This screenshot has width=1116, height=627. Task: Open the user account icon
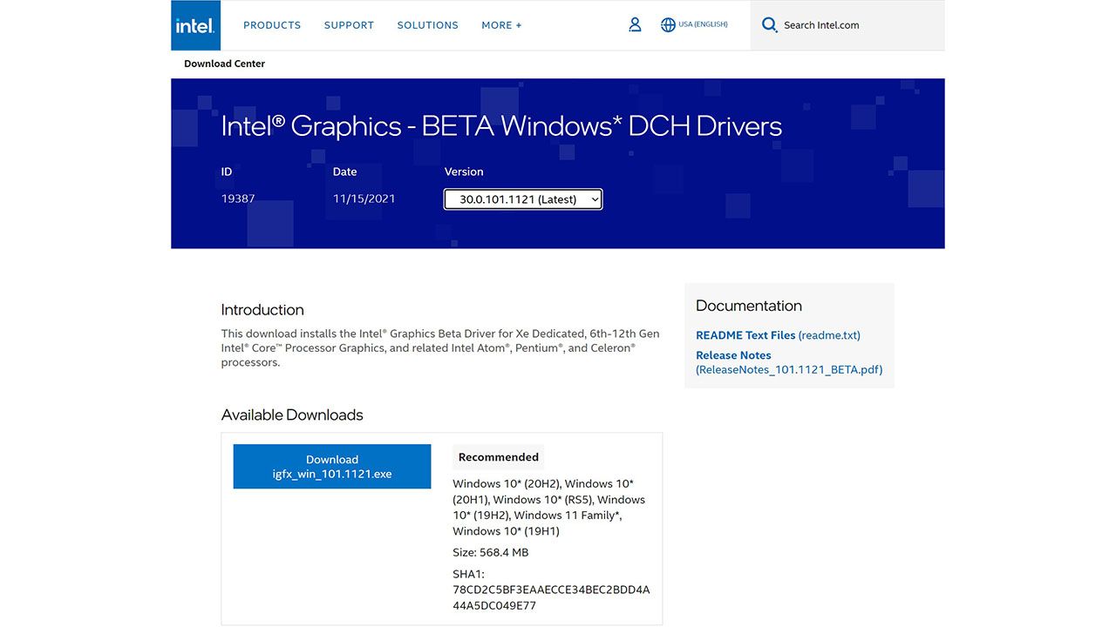point(635,25)
